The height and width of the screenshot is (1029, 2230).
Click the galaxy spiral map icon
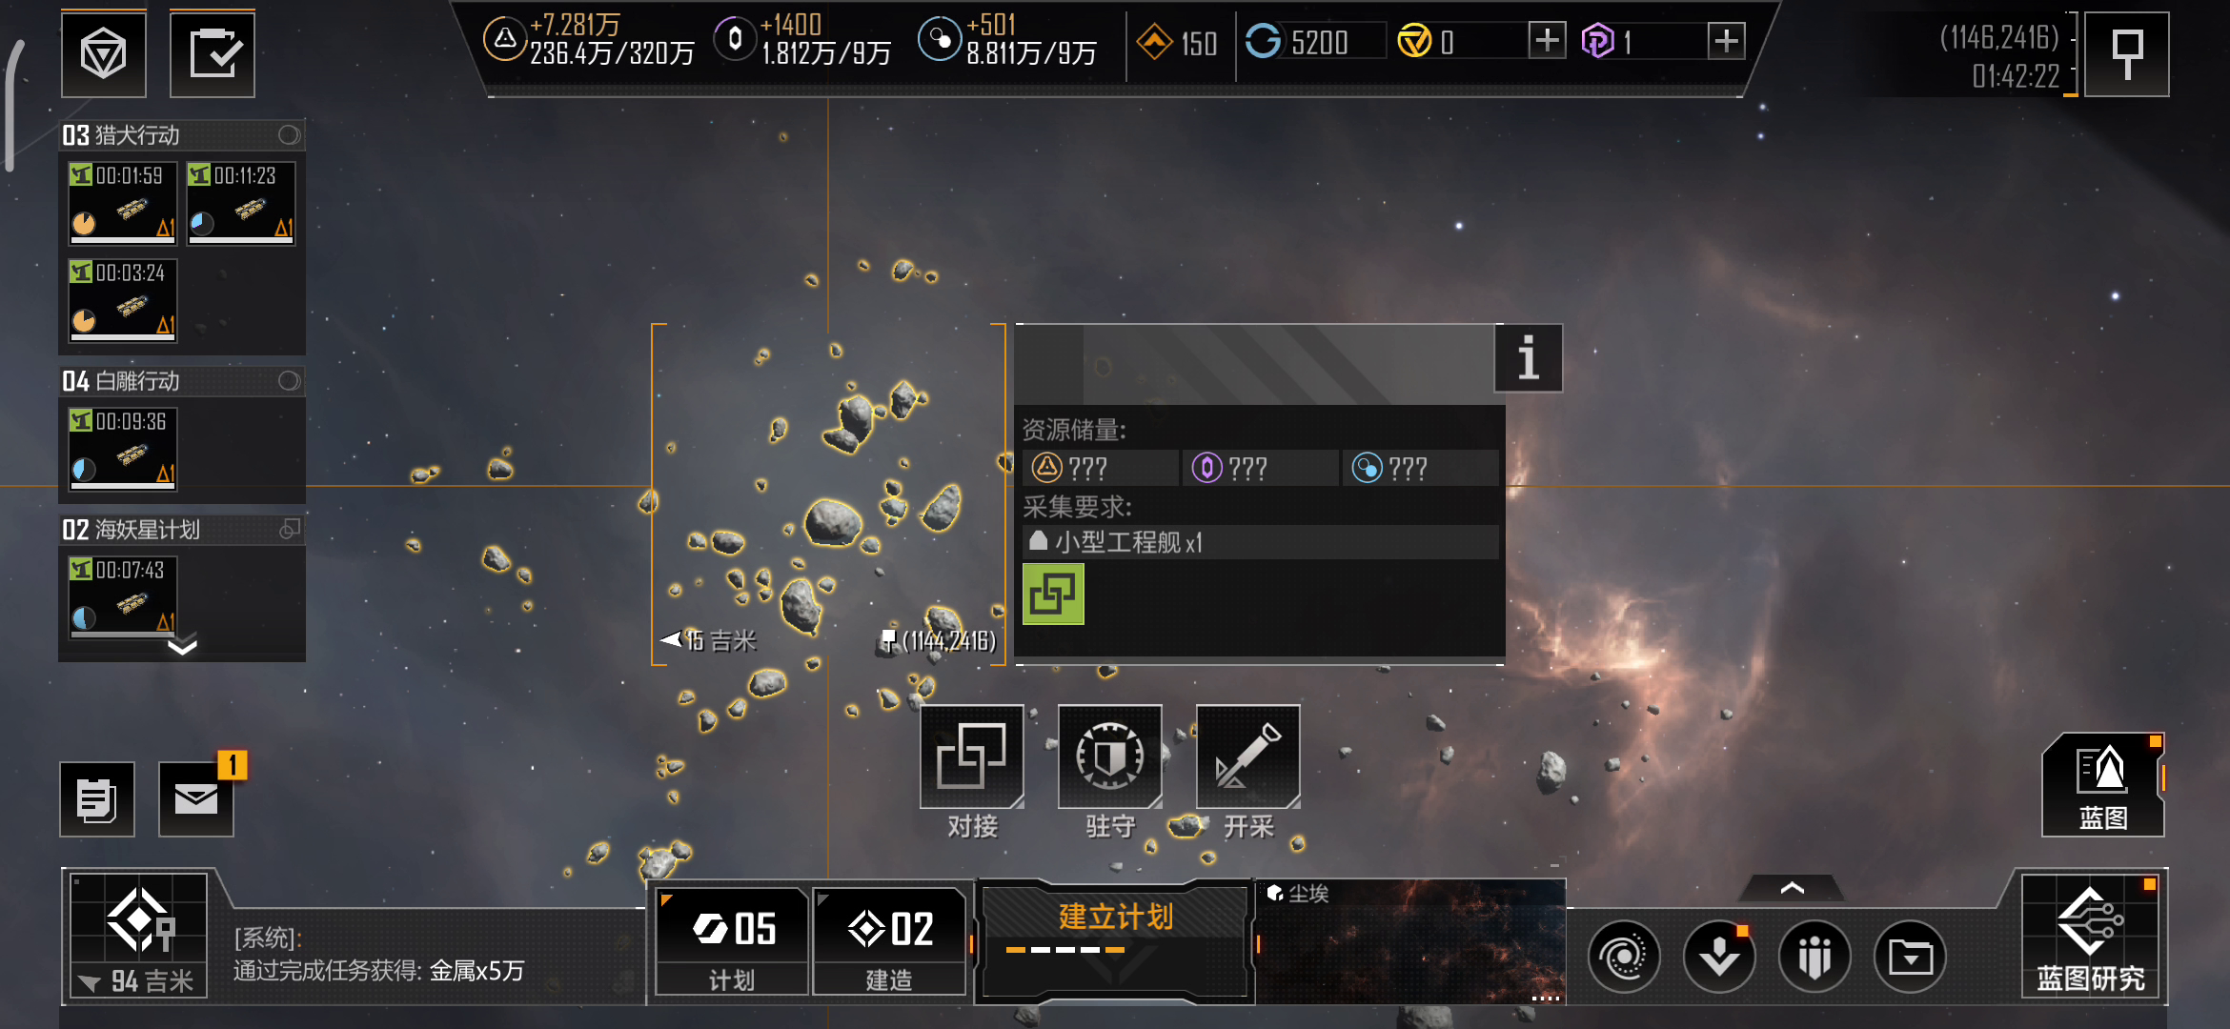pyautogui.click(x=1624, y=956)
